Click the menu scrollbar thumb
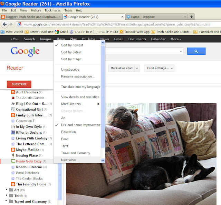The width and height of the screenshot is (221, 205). [103, 96]
